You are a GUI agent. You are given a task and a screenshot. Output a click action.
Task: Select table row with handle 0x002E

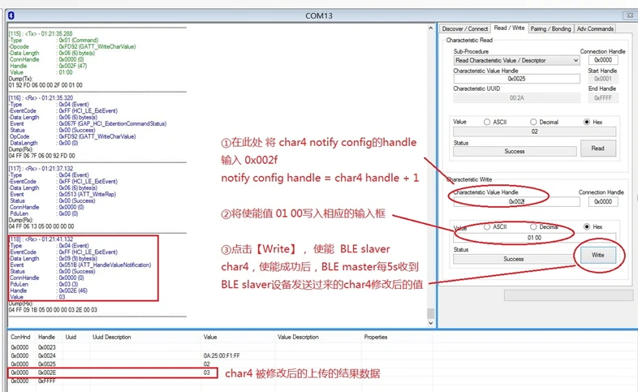(x=220, y=373)
